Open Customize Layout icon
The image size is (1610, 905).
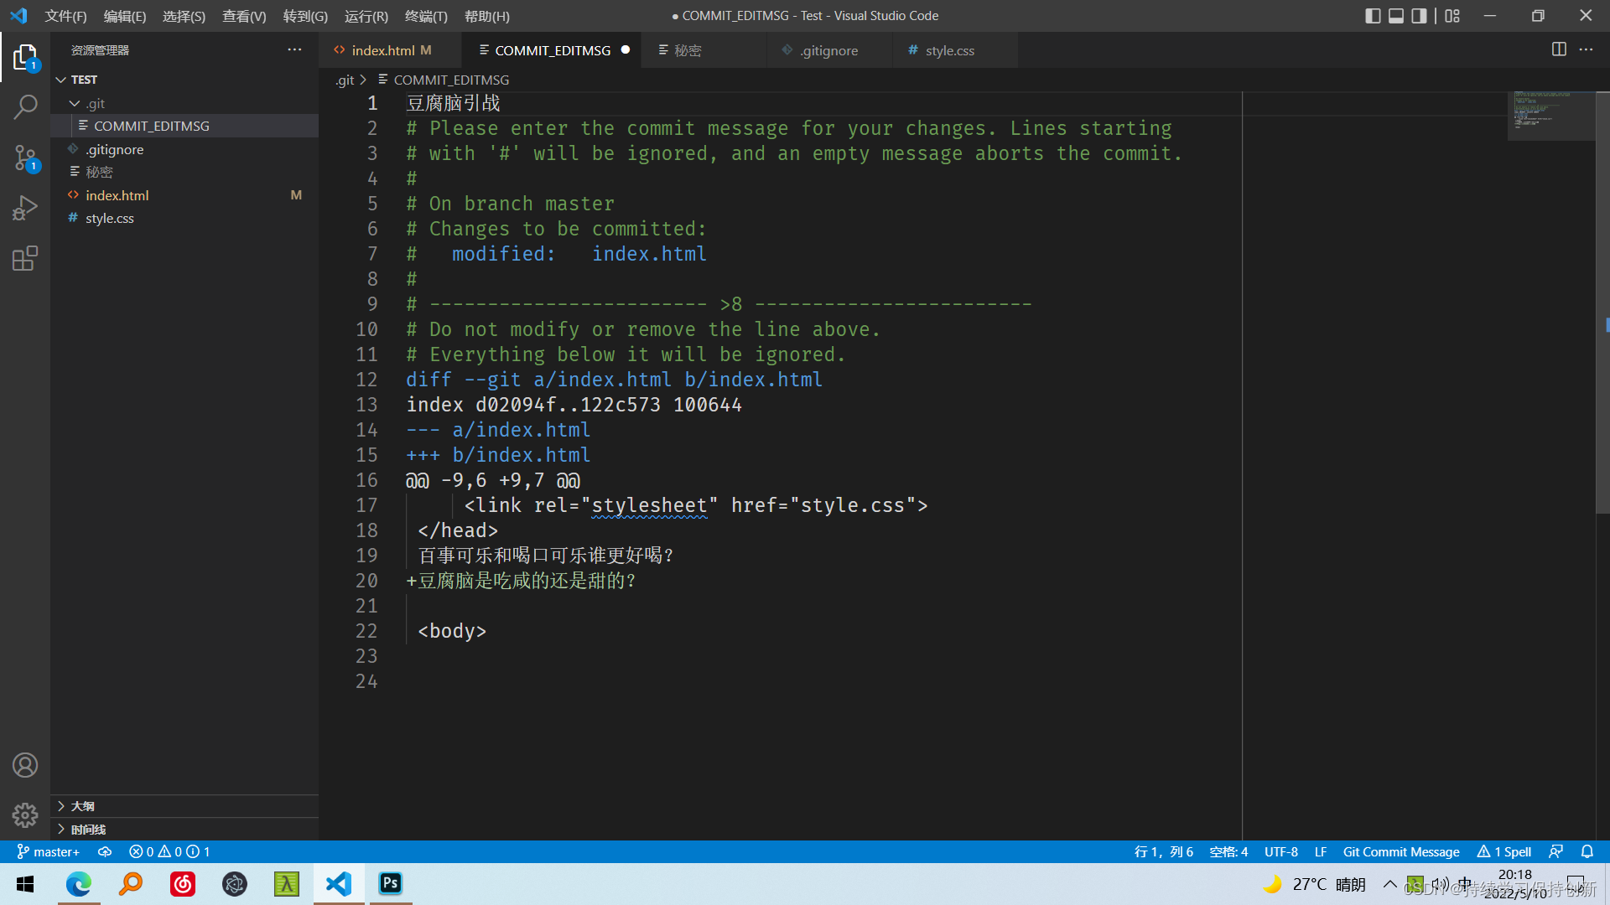(x=1452, y=16)
